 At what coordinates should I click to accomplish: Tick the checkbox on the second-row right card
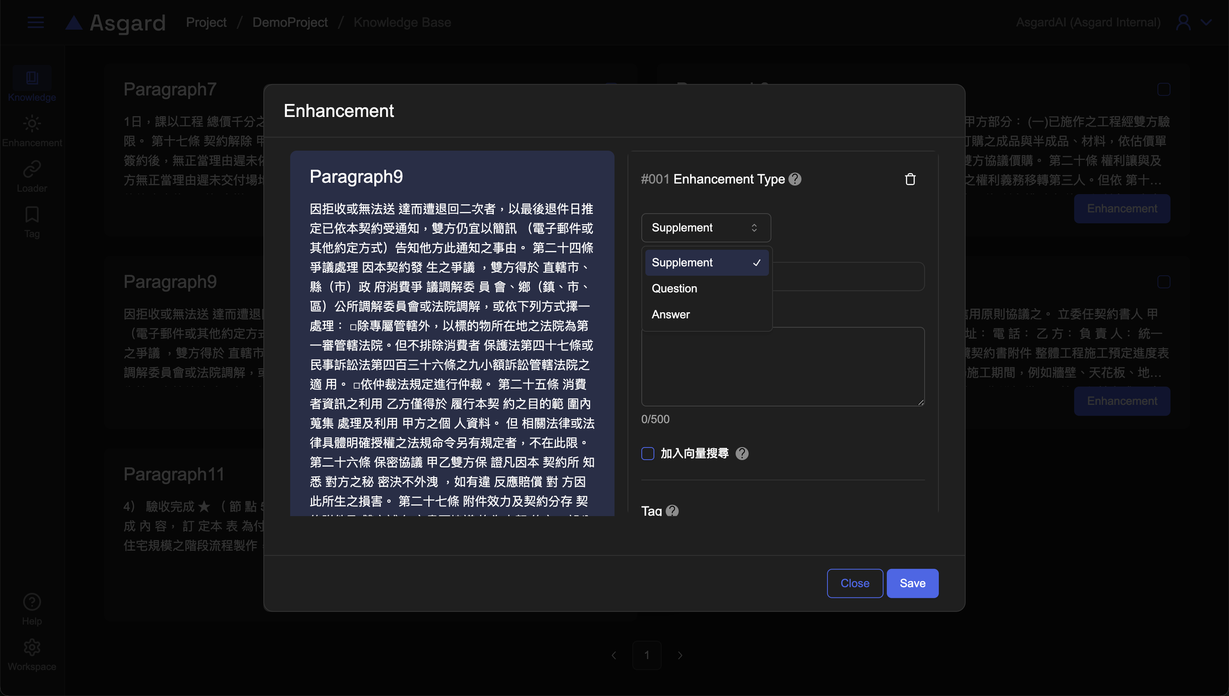[x=1164, y=282]
